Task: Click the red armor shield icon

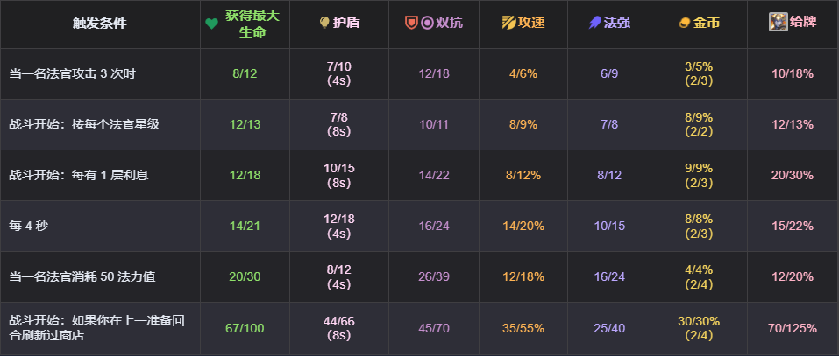Action: 411,23
